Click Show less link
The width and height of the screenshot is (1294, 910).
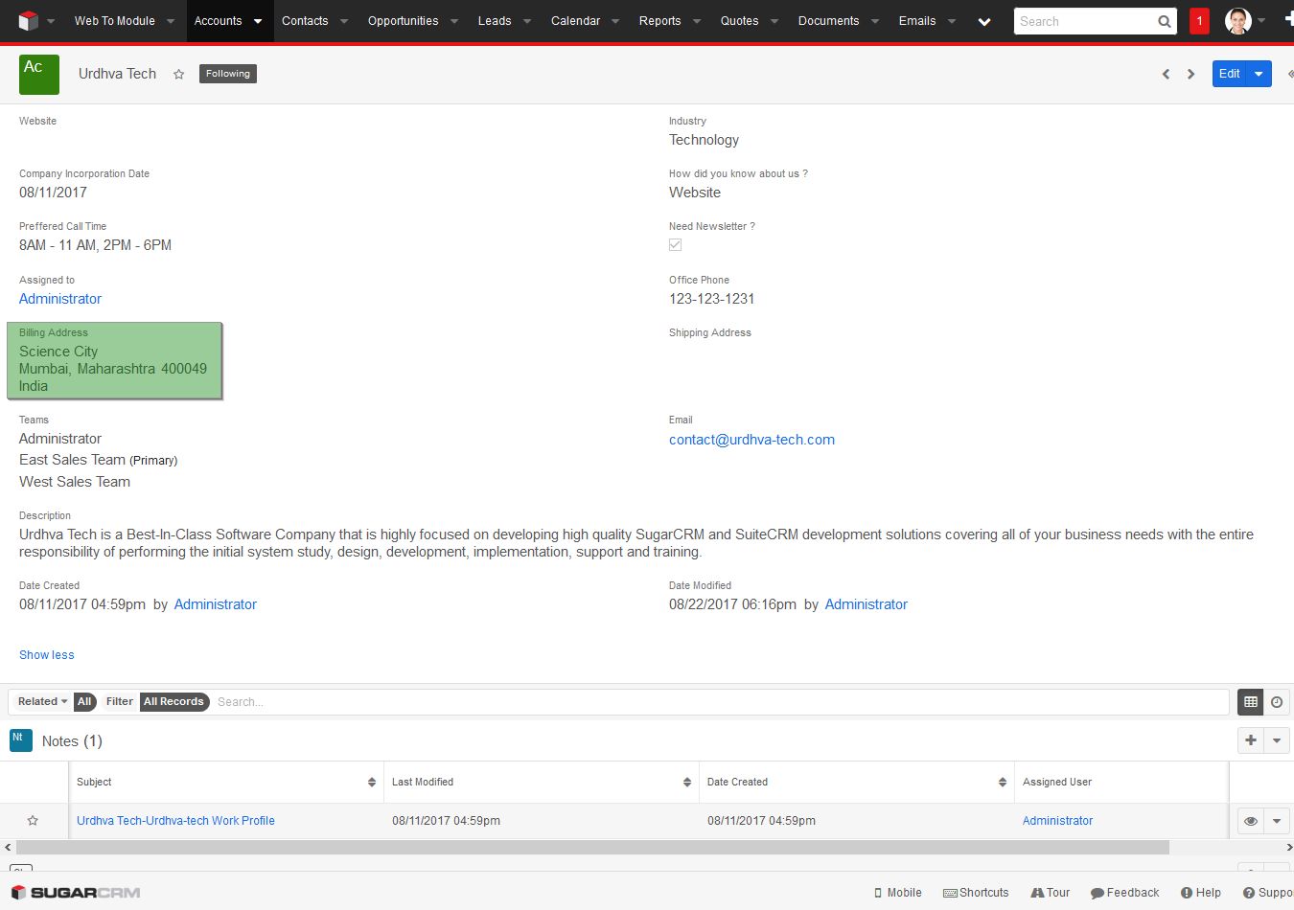point(47,655)
